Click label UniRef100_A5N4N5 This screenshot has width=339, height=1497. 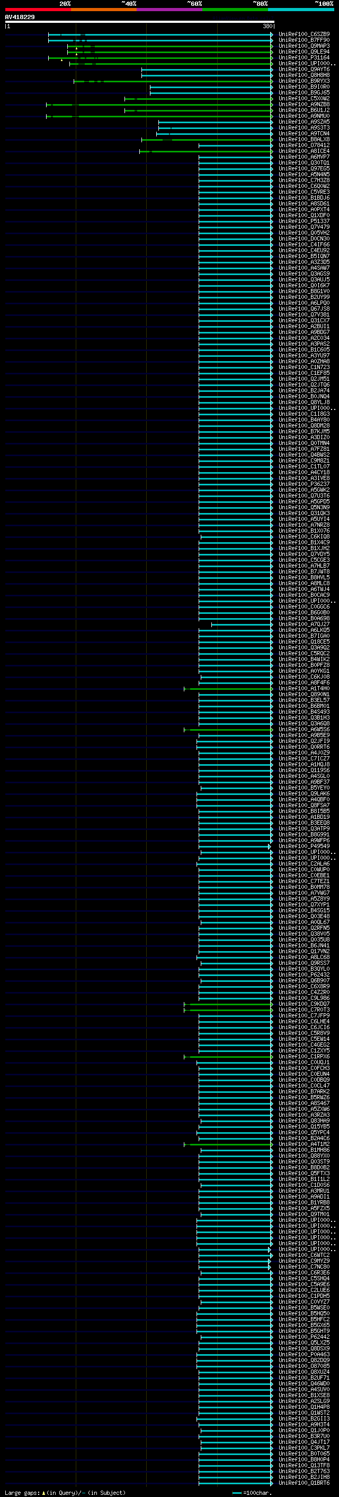pos(304,174)
